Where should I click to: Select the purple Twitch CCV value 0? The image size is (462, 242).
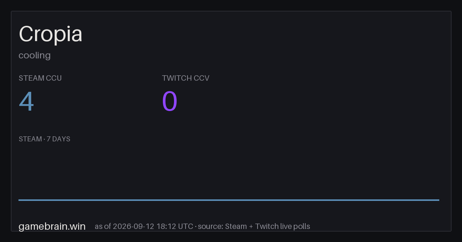(170, 102)
